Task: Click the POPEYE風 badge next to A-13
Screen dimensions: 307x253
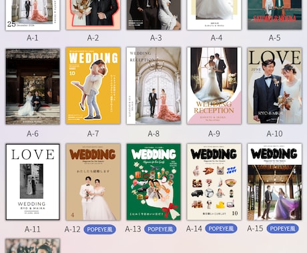Action: 160,229
